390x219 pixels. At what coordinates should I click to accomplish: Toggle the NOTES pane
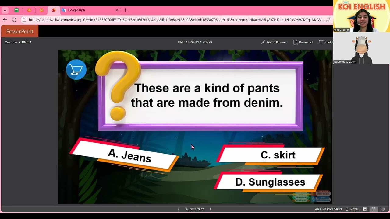(x=352, y=209)
